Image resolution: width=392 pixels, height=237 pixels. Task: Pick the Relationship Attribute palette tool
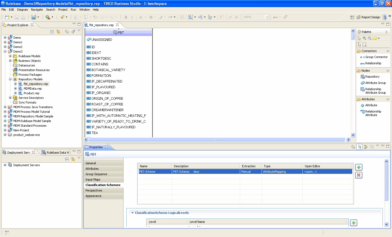[371, 113]
